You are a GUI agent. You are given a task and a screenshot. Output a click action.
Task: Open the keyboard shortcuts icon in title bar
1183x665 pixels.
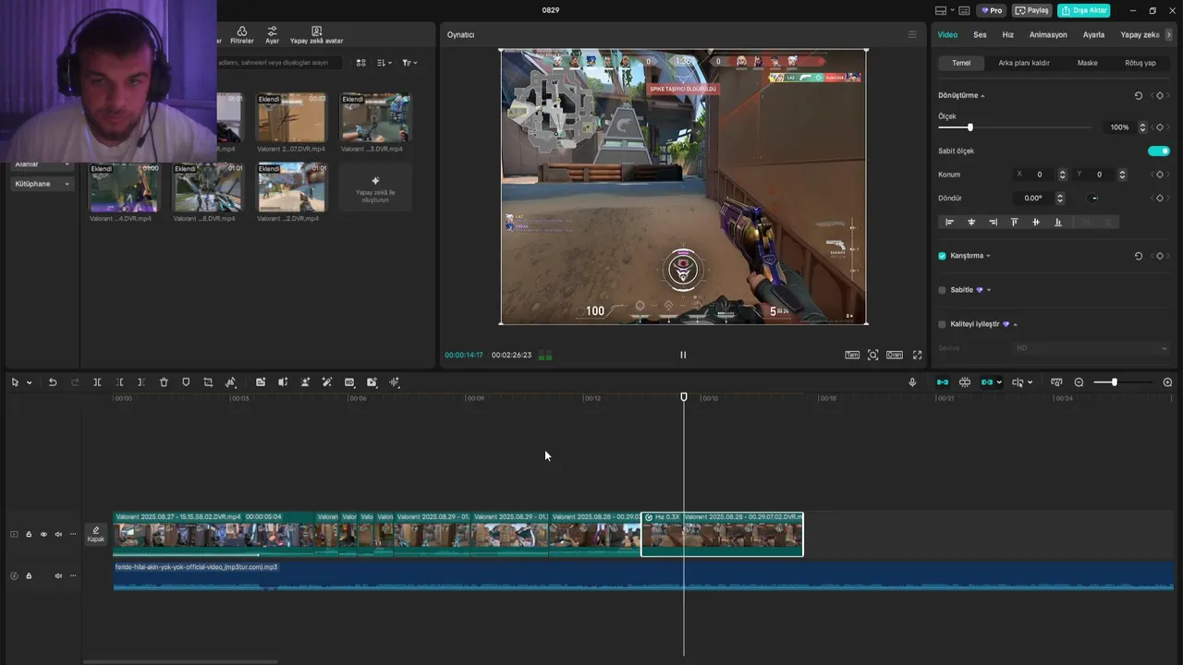tap(964, 10)
